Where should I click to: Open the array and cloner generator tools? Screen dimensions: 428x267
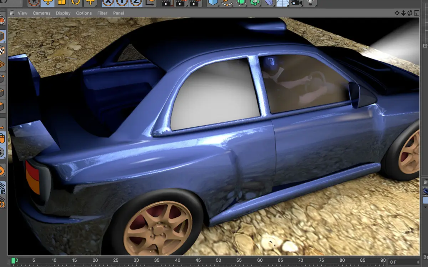tap(255, 2)
